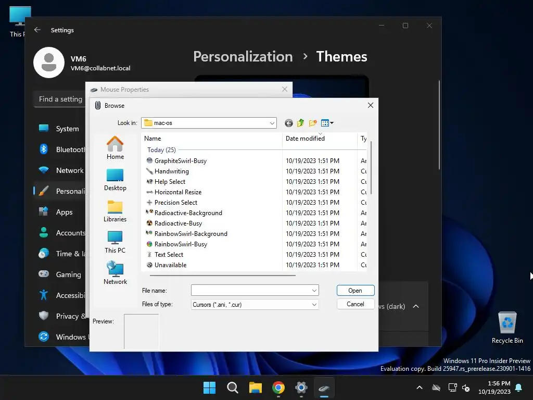Click the Open button

(x=355, y=291)
